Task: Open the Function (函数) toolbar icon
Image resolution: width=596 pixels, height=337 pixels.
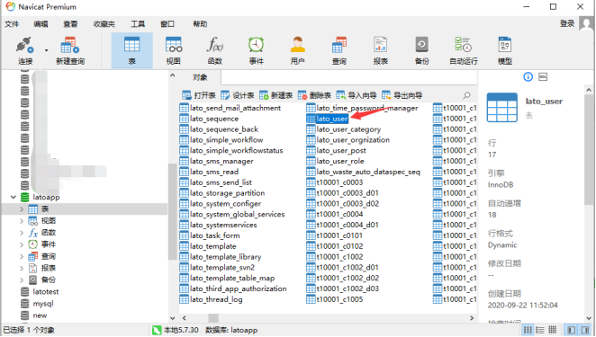Action: 215,50
